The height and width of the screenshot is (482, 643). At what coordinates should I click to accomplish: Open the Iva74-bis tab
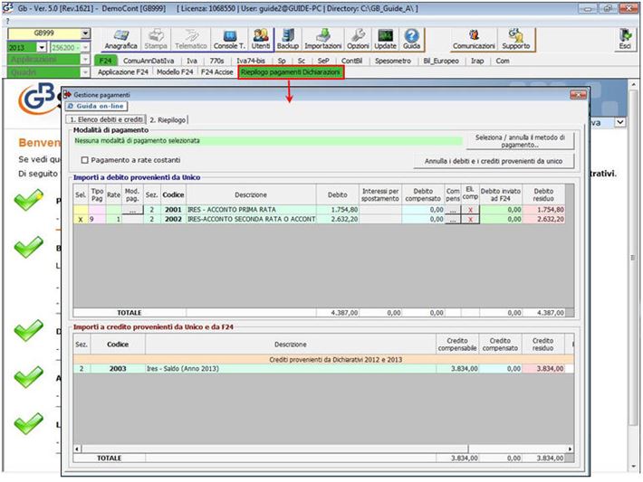(x=251, y=61)
